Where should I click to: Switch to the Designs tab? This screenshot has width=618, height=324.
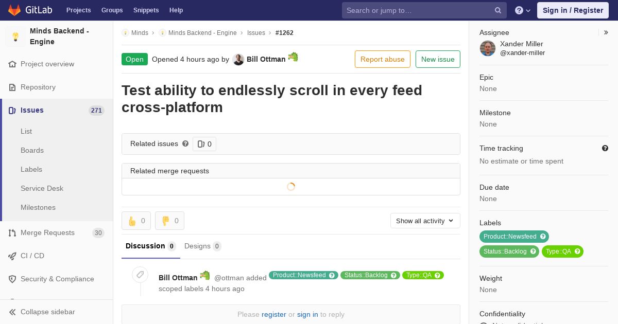202,246
